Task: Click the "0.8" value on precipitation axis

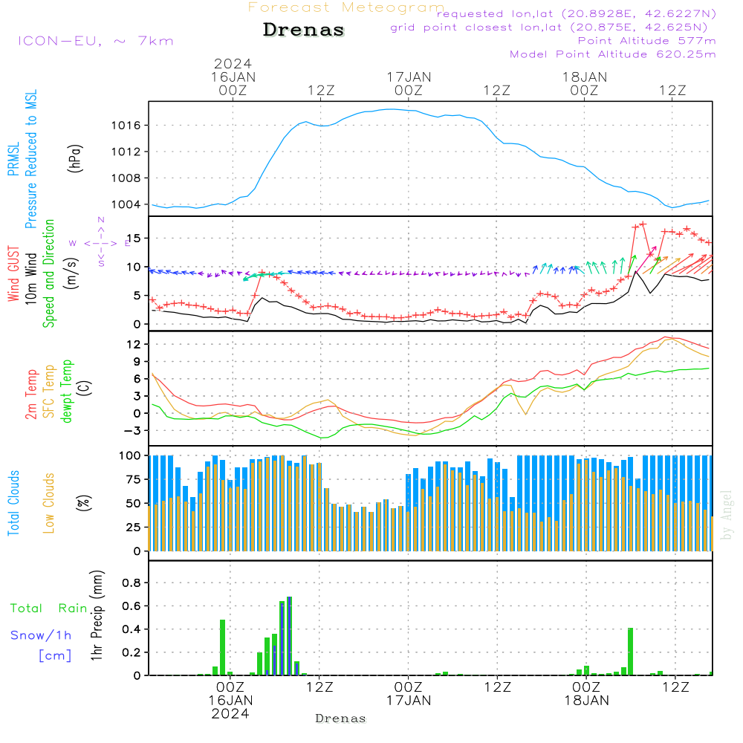Action: [x=132, y=583]
